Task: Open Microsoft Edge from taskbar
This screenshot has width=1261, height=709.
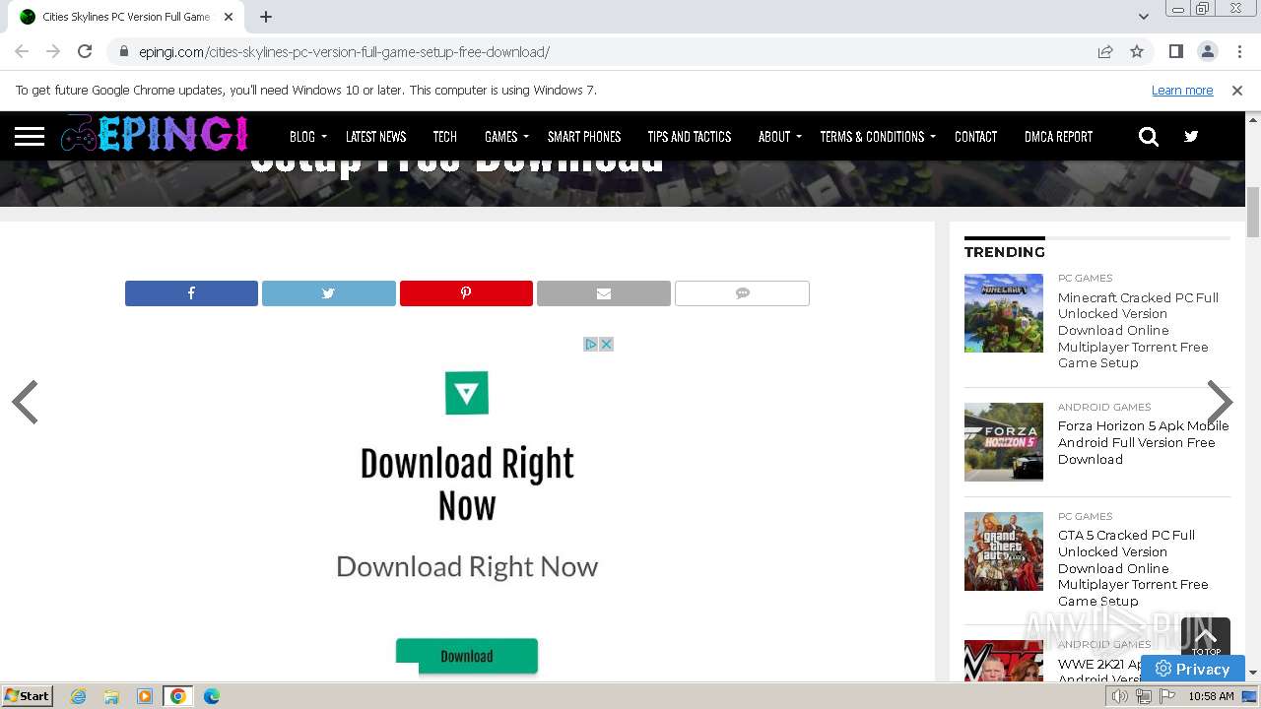Action: tap(211, 696)
